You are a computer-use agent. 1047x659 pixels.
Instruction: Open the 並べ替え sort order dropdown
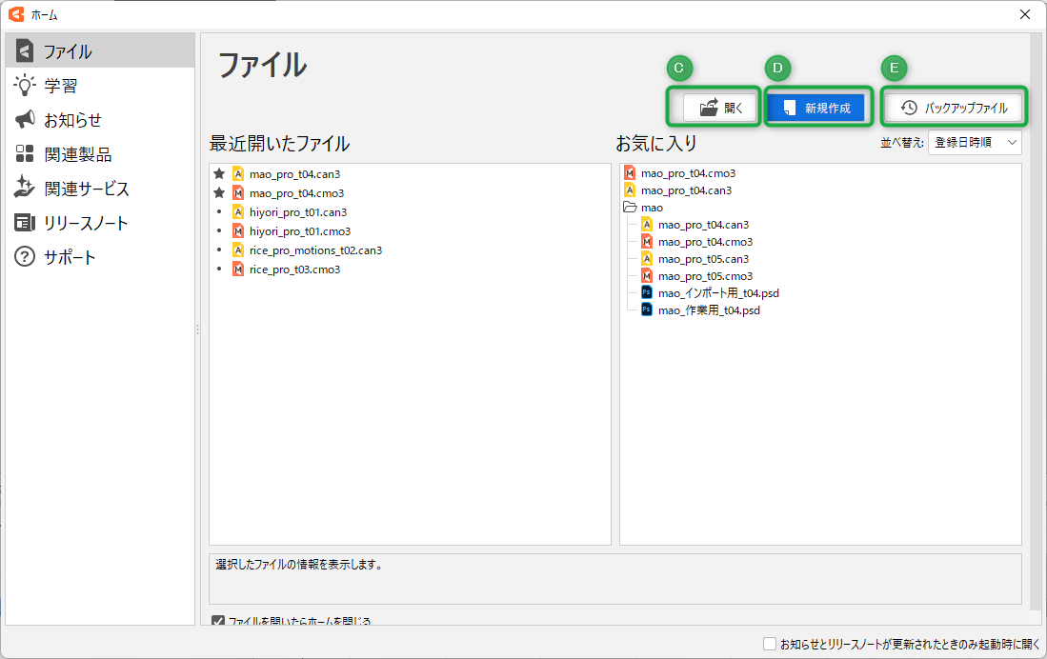974,143
